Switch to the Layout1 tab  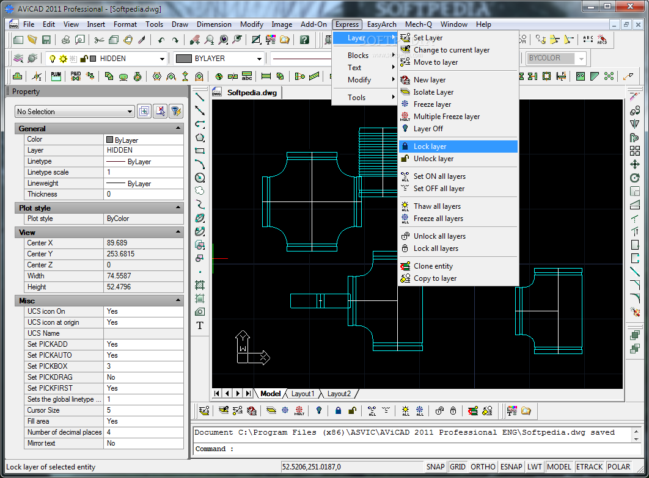(x=303, y=394)
